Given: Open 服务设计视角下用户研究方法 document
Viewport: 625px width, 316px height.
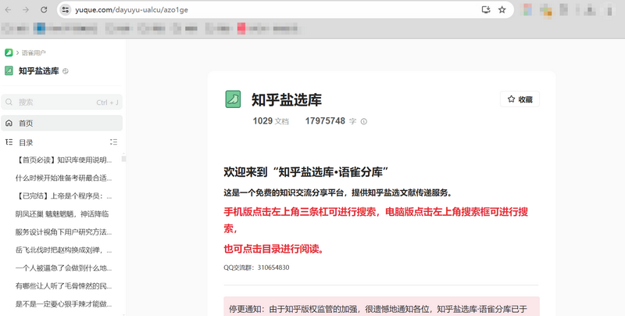Looking at the screenshot, I should point(63,232).
